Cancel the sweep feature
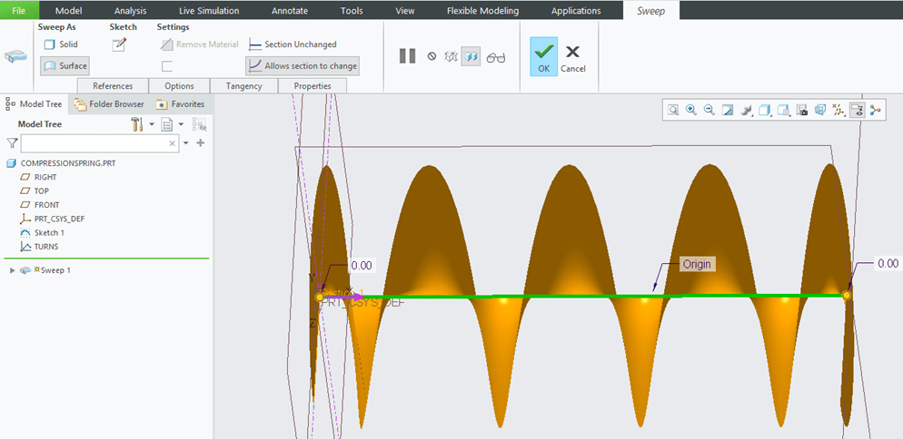This screenshot has height=439, width=903. 572,57
